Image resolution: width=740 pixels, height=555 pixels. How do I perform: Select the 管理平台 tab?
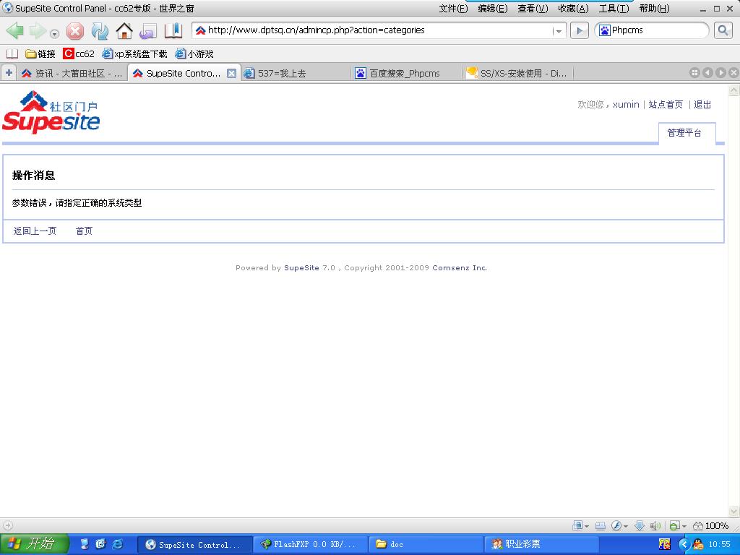687,133
